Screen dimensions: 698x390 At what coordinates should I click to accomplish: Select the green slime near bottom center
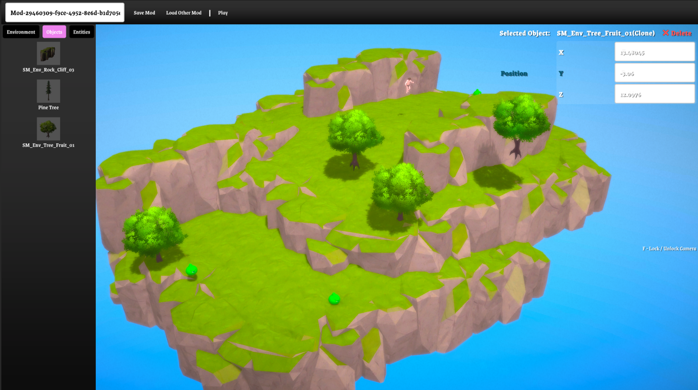point(334,299)
